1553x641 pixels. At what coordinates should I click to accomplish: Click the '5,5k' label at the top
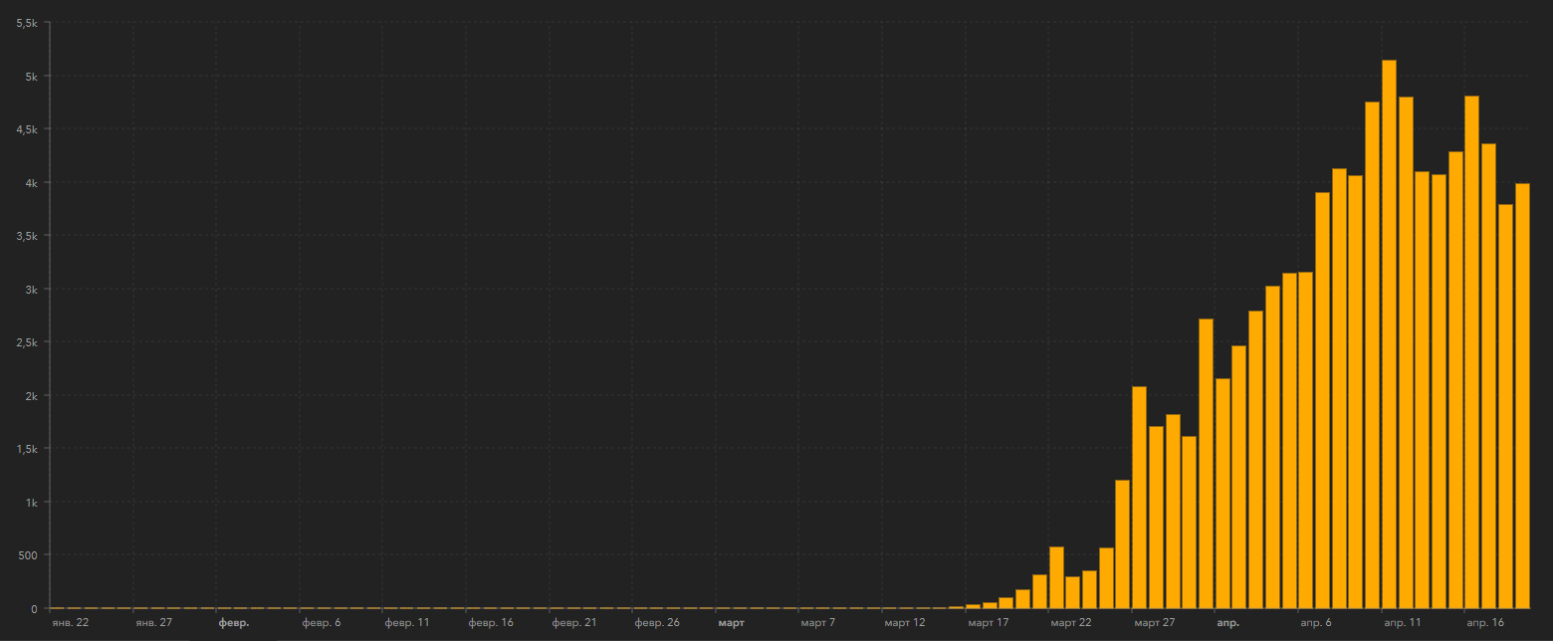coord(25,23)
